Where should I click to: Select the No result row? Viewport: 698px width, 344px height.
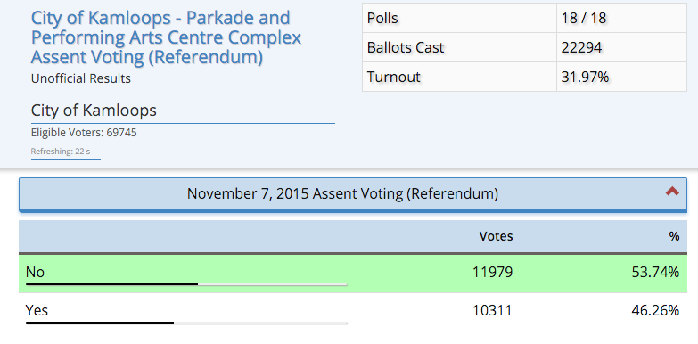tap(352, 274)
